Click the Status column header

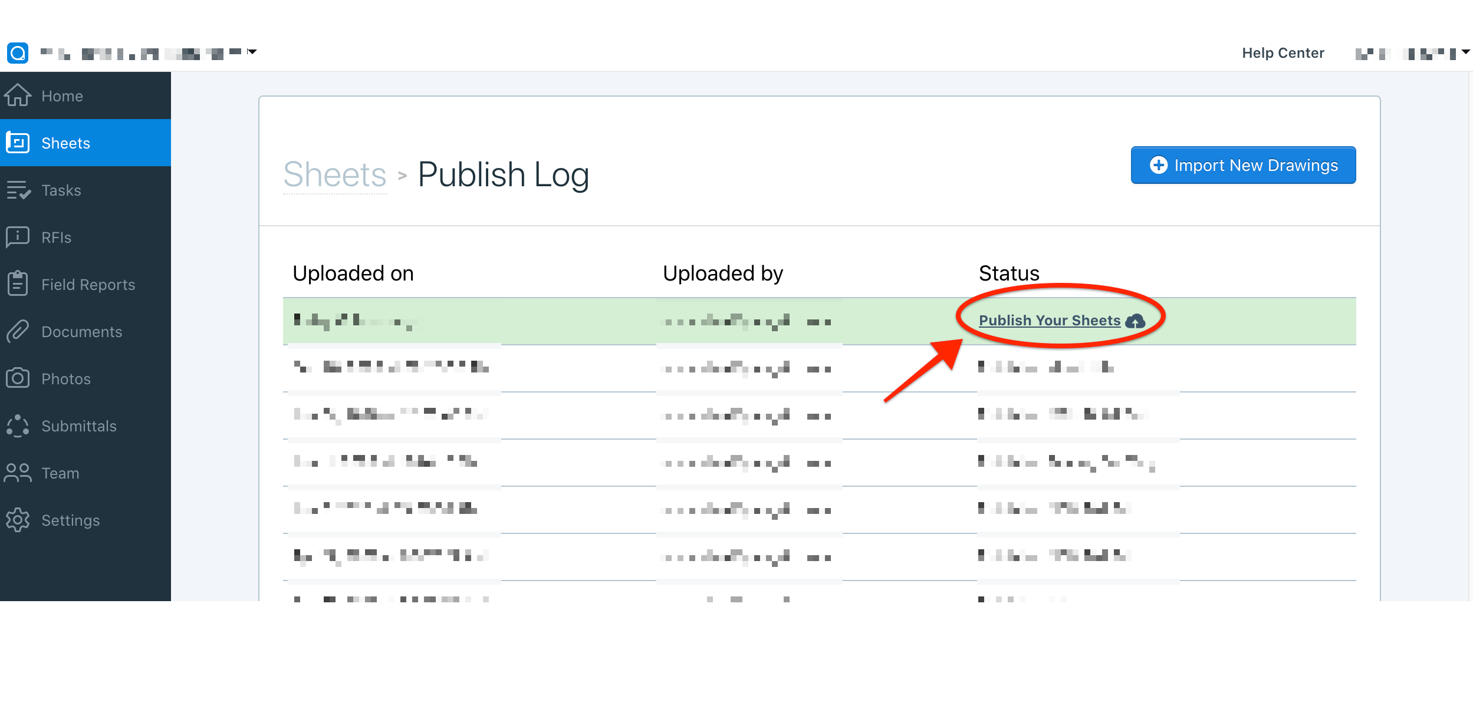[x=1009, y=273]
